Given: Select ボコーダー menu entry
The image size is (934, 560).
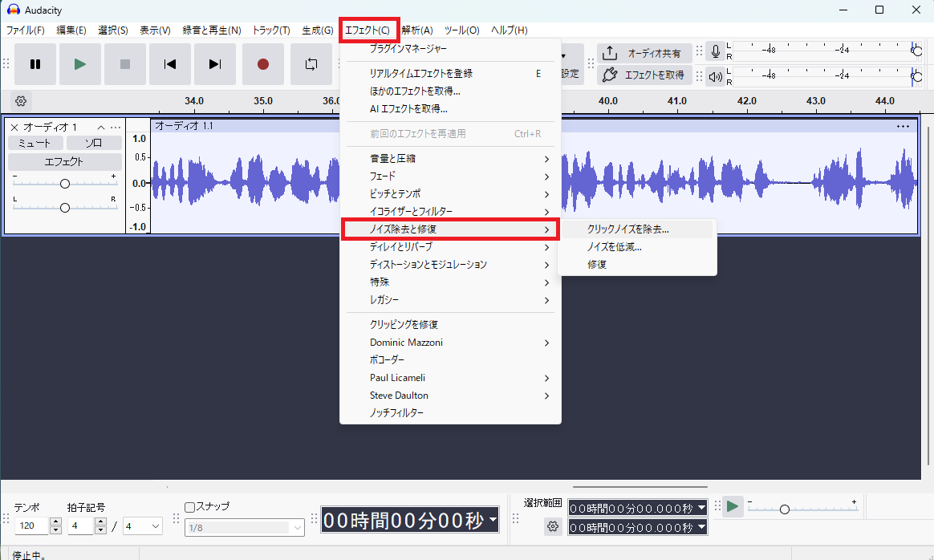Looking at the screenshot, I should 450,360.
